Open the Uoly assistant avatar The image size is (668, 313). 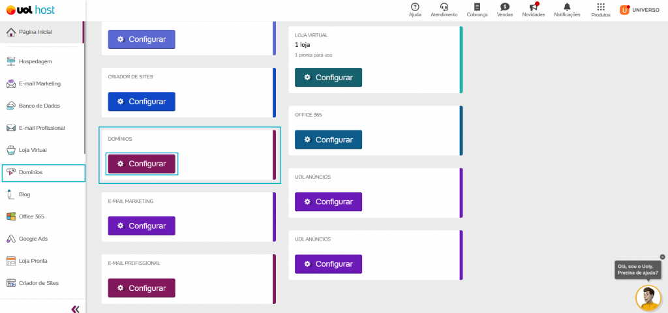pyautogui.click(x=648, y=297)
